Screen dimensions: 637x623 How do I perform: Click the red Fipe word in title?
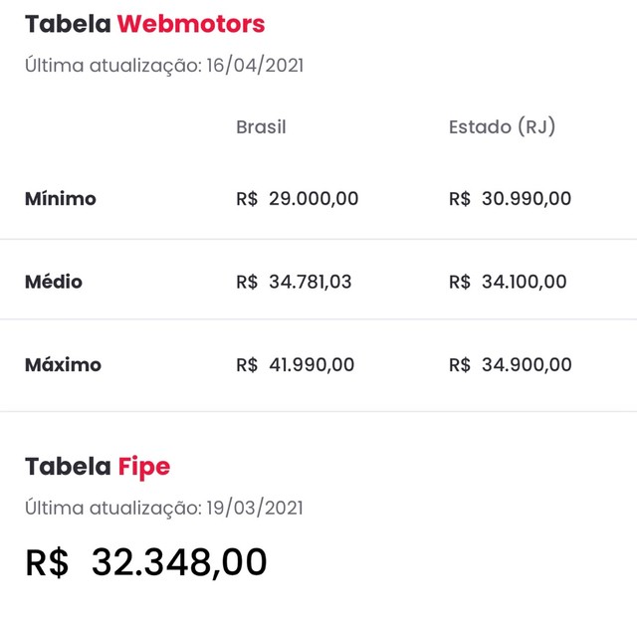click(144, 468)
